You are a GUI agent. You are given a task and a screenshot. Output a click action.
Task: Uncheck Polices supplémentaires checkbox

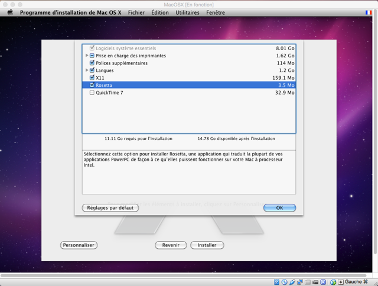pos(92,63)
